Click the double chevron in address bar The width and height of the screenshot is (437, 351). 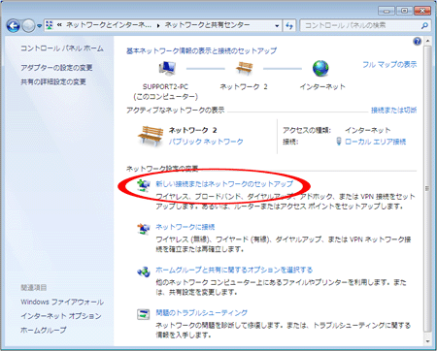coord(59,25)
